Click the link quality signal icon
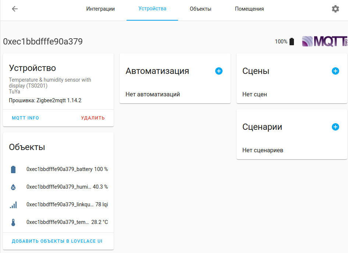The height and width of the screenshot is (253, 348). [13, 205]
